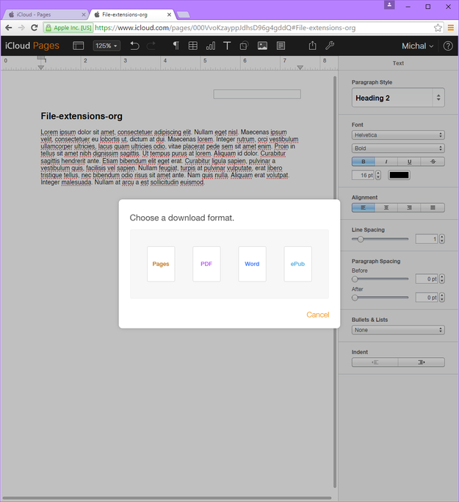
Task: Increase indent button
Action: point(422,362)
